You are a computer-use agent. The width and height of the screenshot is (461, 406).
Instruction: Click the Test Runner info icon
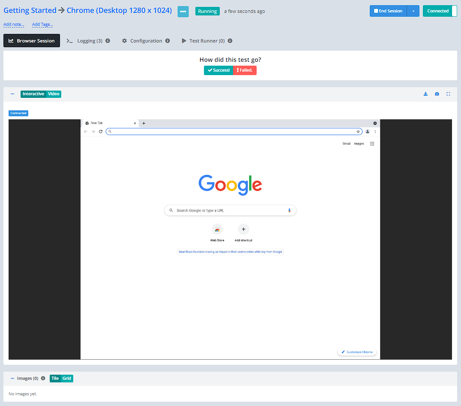coord(230,41)
